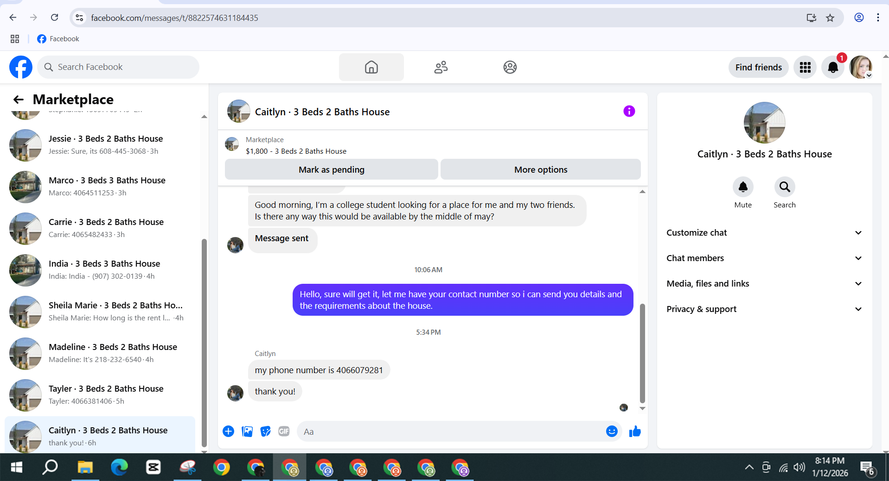Click the message thread scrollbar

(642, 353)
